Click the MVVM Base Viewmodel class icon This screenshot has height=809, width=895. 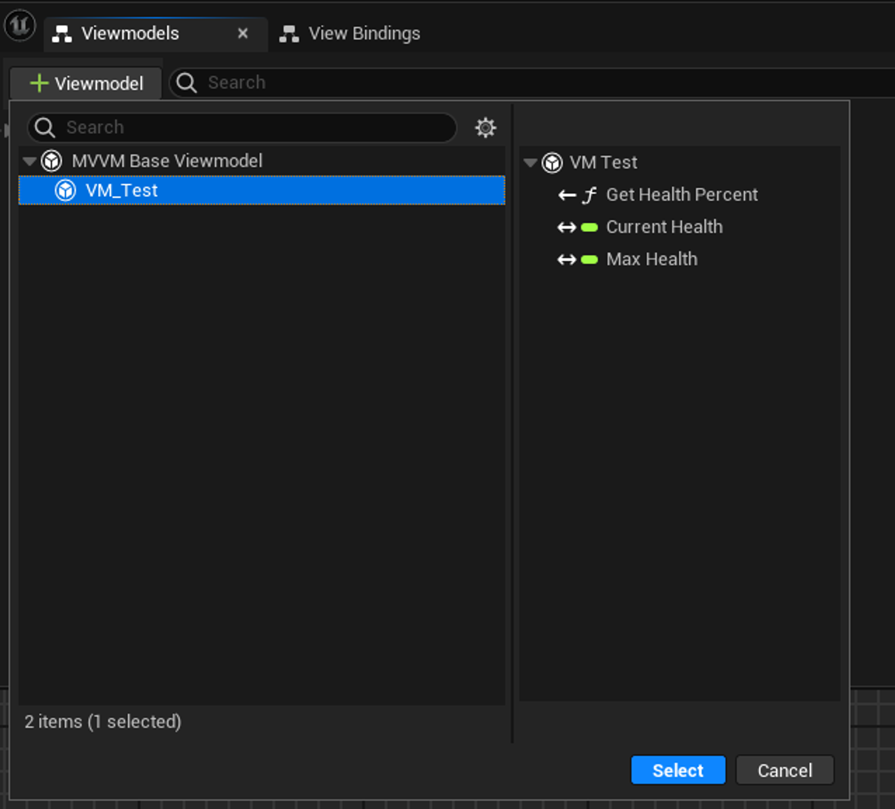(51, 161)
